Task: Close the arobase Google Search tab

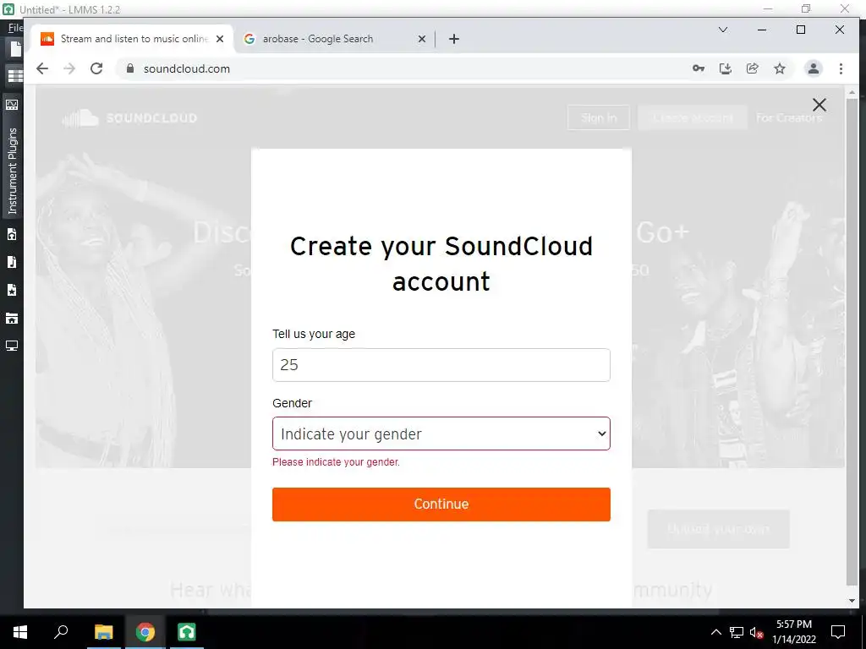Action: click(x=421, y=39)
